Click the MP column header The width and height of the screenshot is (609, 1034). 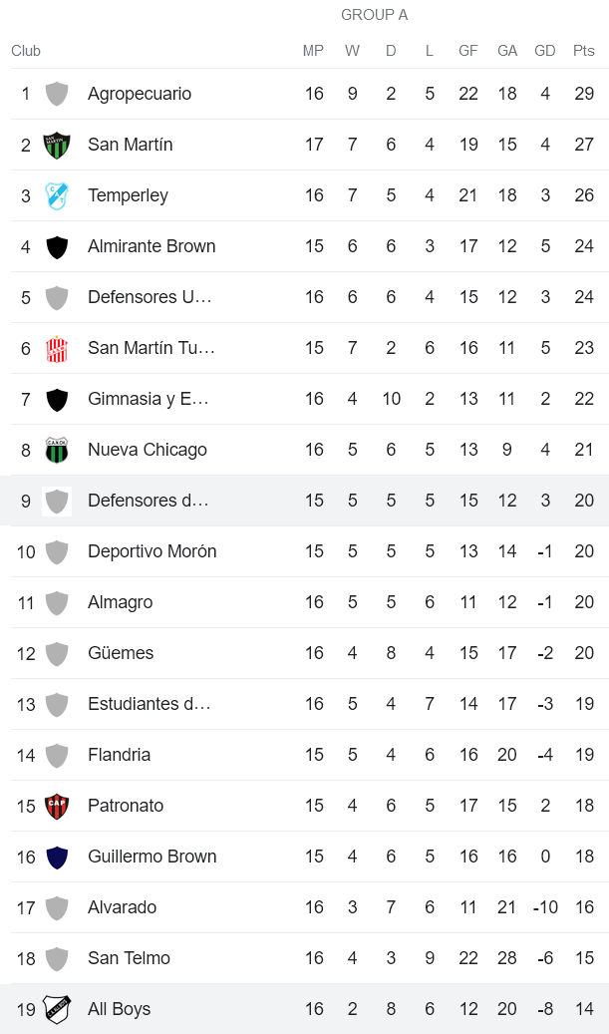pyautogui.click(x=313, y=51)
